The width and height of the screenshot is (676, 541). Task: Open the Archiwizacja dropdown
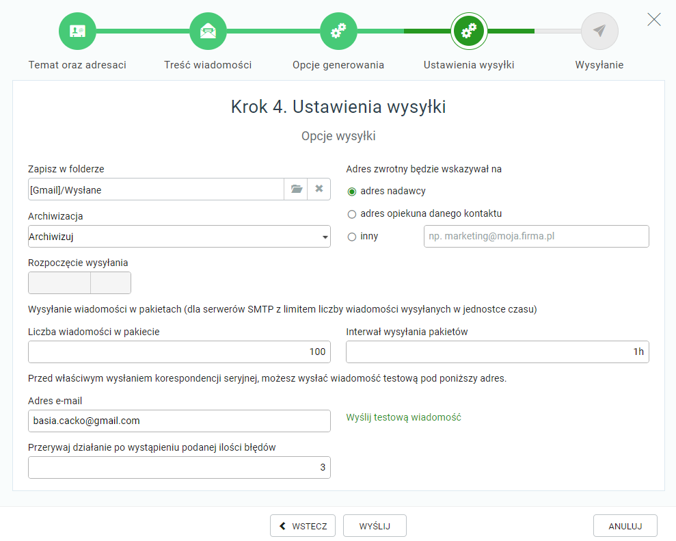click(179, 237)
